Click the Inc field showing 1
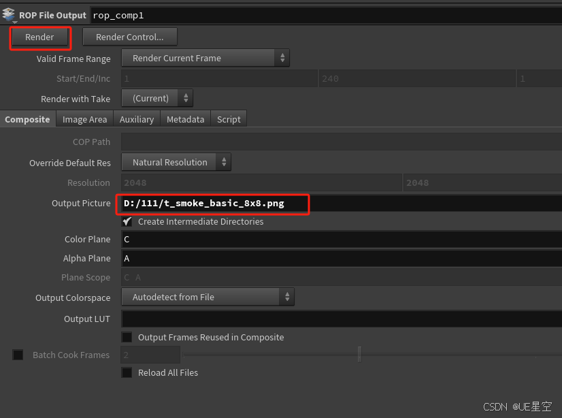The height and width of the screenshot is (418, 562). [540, 78]
